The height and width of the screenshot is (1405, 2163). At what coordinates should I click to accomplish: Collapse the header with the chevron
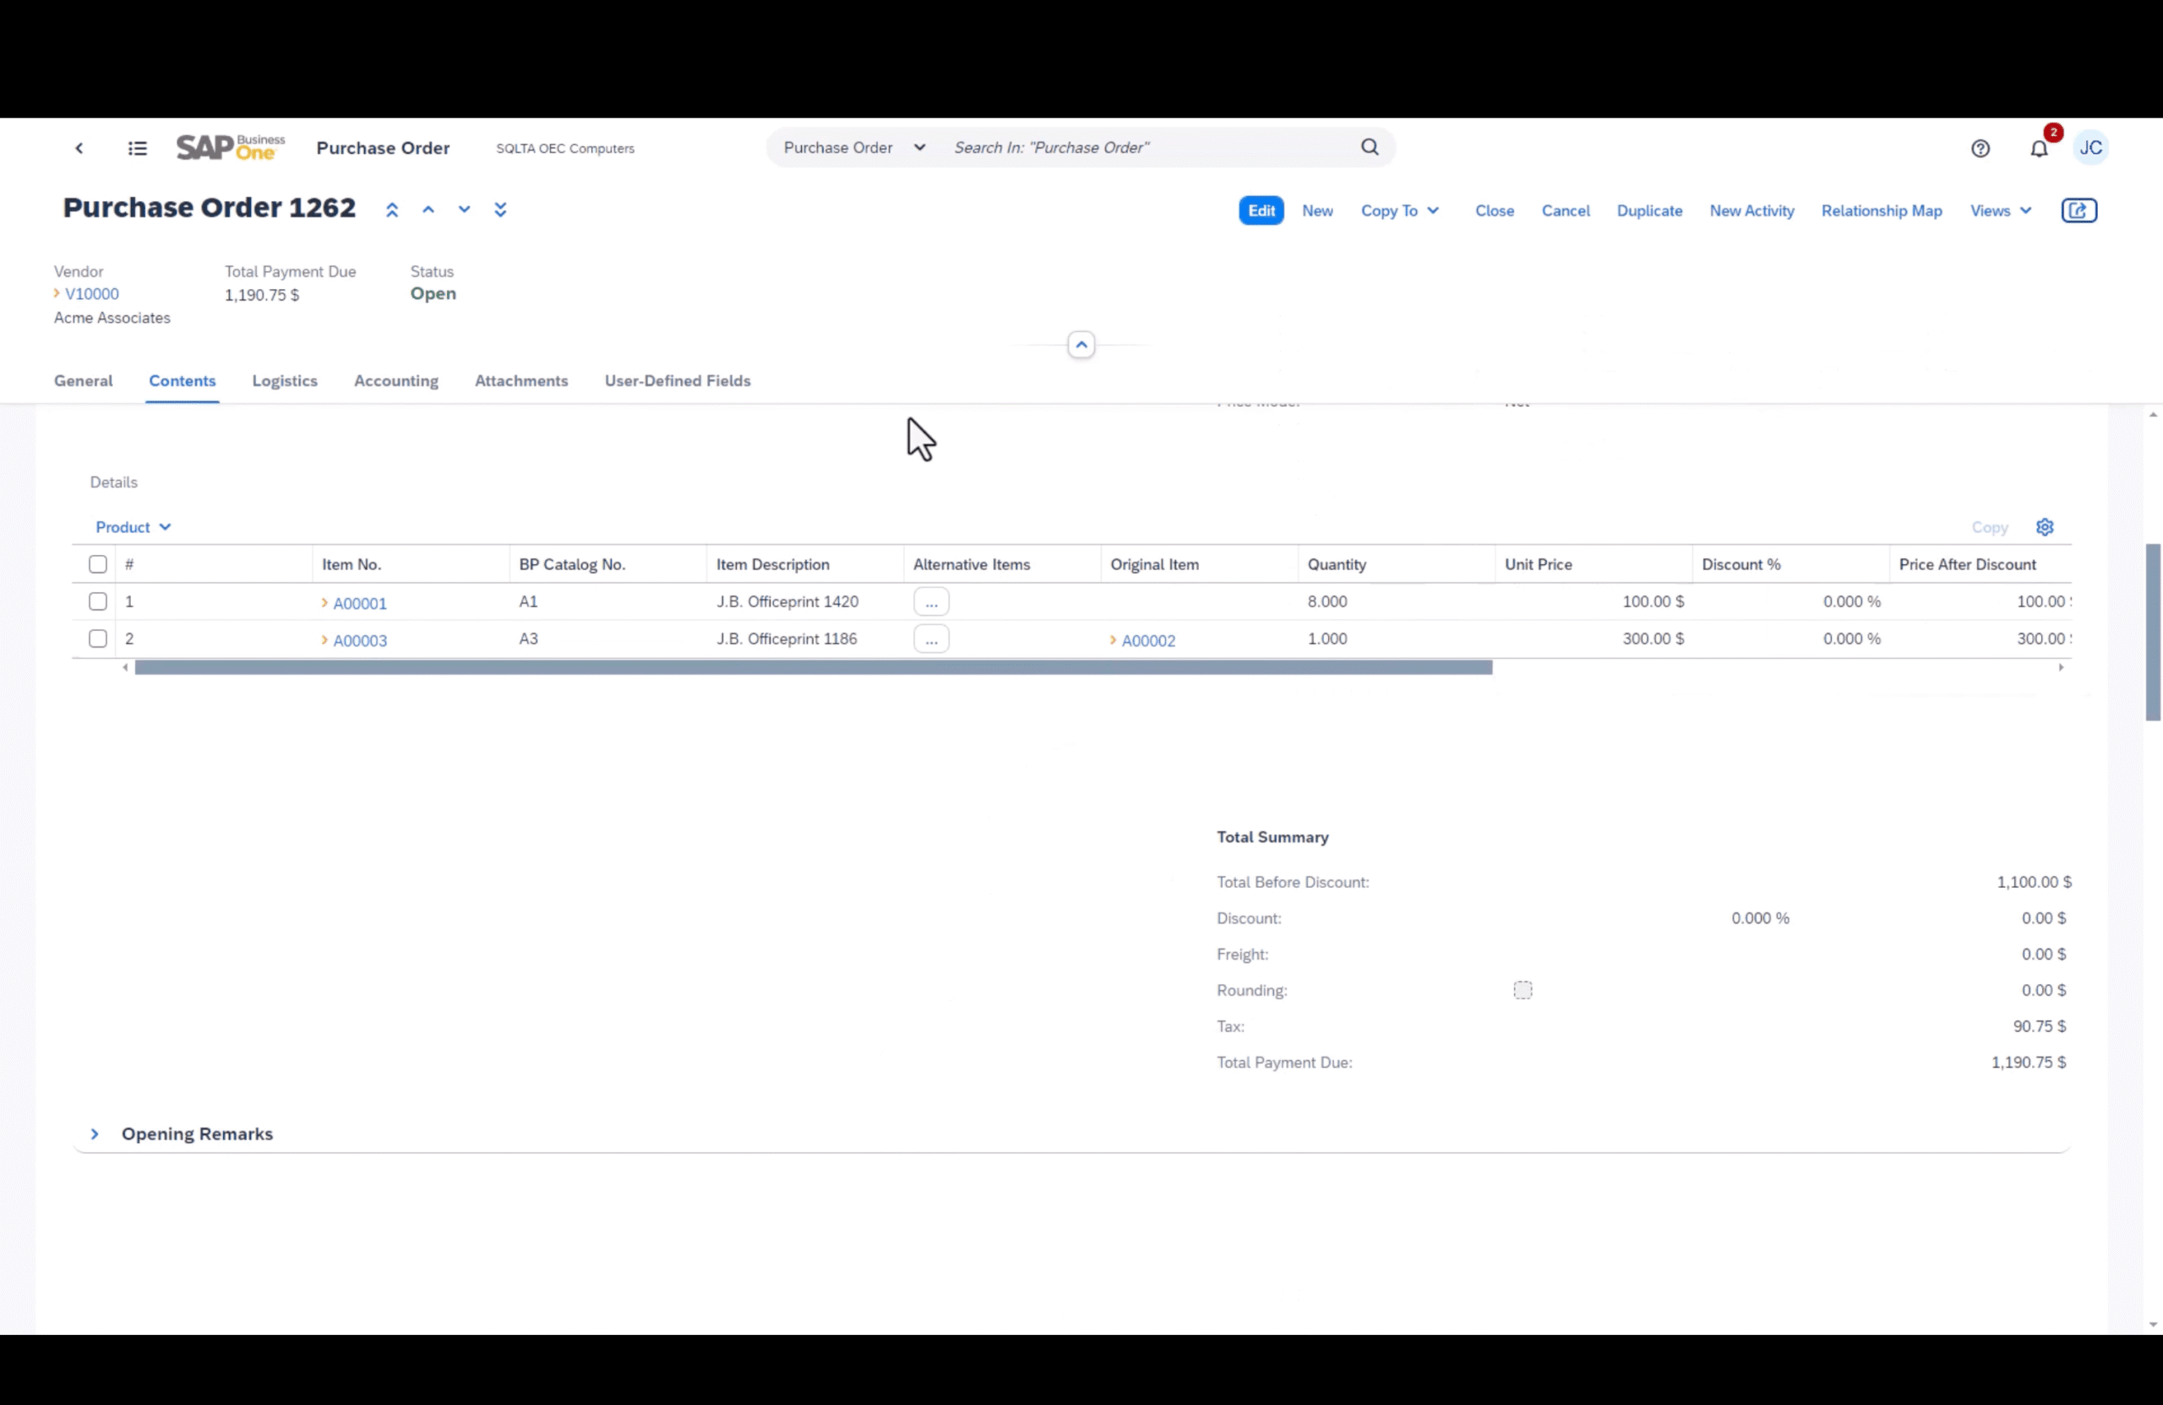point(1081,346)
